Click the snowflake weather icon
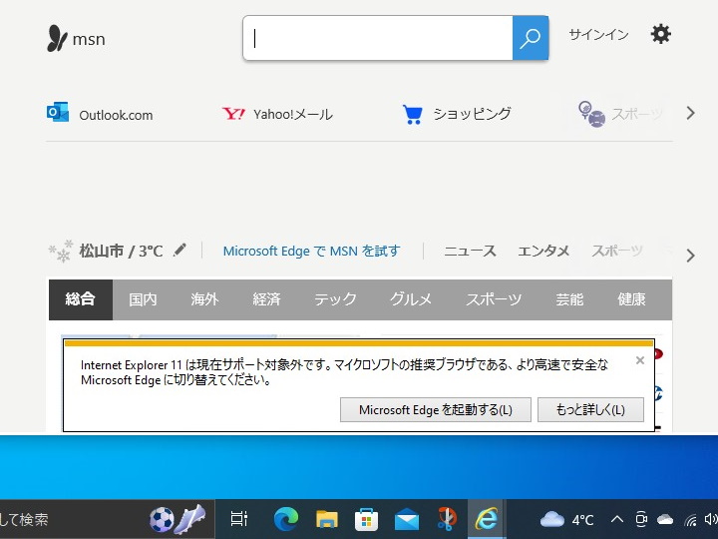This screenshot has width=718, height=539. pos(61,251)
